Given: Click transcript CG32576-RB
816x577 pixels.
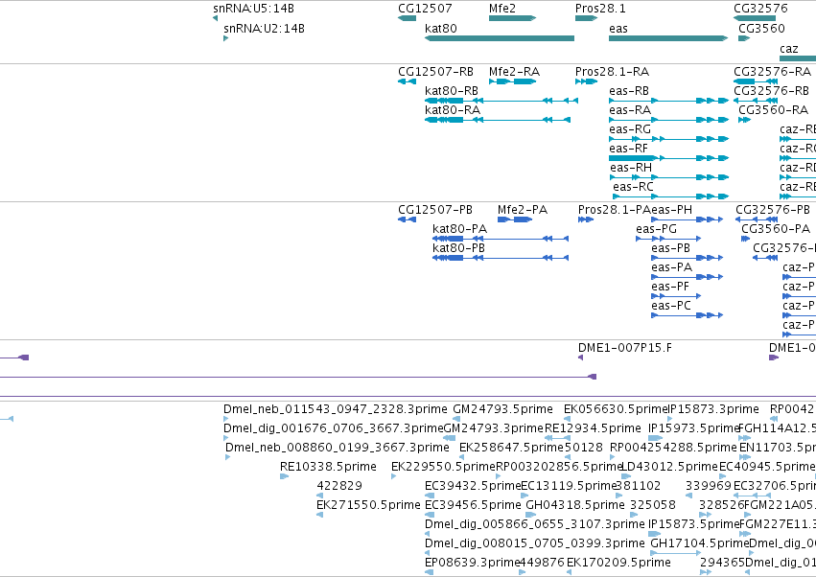Looking at the screenshot, I should coord(756,101).
